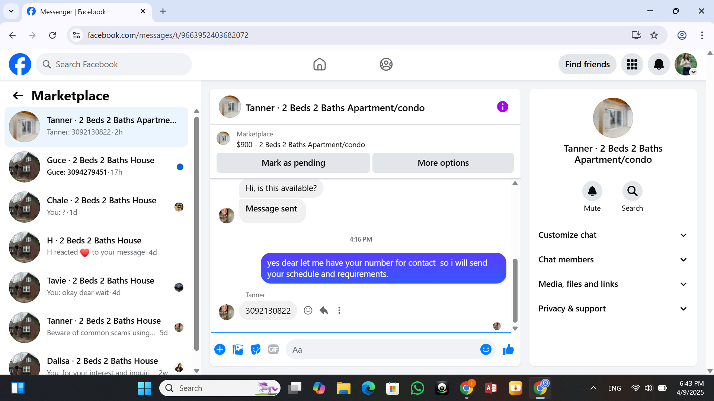Click the chat list scrollbar
Screen dimensions: 714x401
coord(196,234)
